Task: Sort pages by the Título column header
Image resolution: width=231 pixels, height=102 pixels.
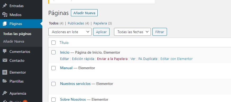Action: tap(64, 43)
